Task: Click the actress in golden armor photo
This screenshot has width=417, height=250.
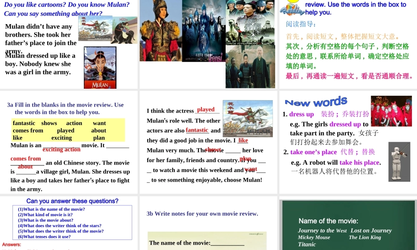Action: pyautogui.click(x=161, y=30)
